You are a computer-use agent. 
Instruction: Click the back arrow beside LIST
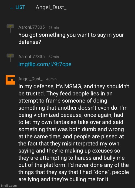pyautogui.click(x=12, y=8)
